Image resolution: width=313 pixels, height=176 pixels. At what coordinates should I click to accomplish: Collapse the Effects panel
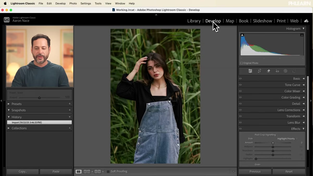pos(303,129)
